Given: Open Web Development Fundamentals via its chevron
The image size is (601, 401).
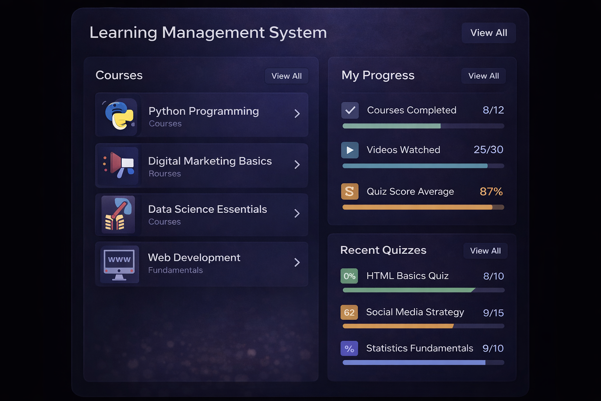Looking at the screenshot, I should (297, 262).
